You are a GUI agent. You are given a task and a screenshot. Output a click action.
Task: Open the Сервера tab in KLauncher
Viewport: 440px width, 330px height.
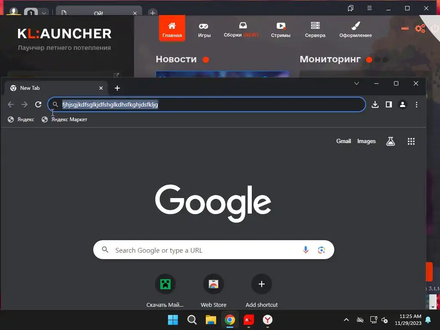tap(315, 30)
